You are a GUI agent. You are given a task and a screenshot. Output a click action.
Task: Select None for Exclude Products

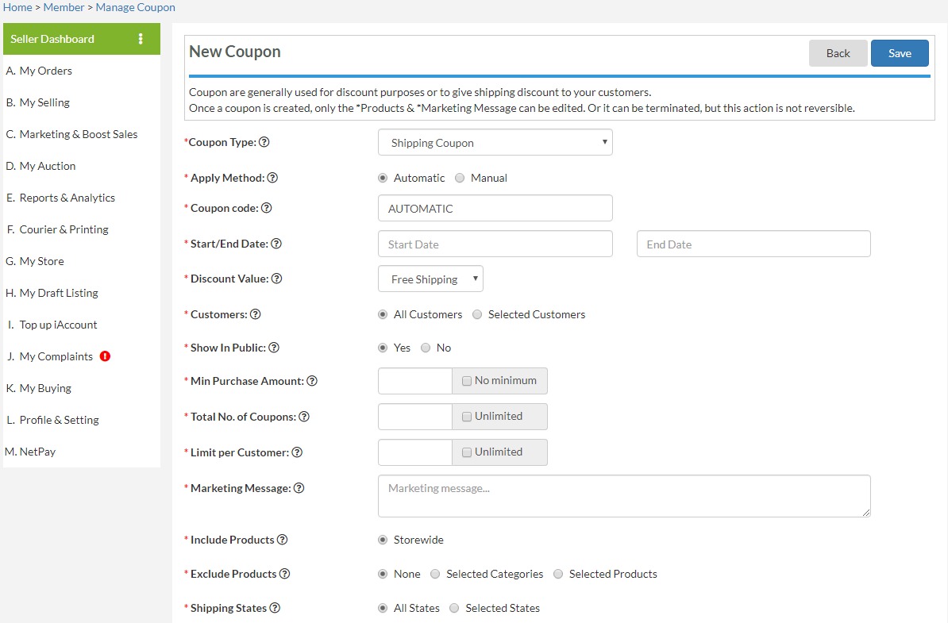pyautogui.click(x=383, y=574)
